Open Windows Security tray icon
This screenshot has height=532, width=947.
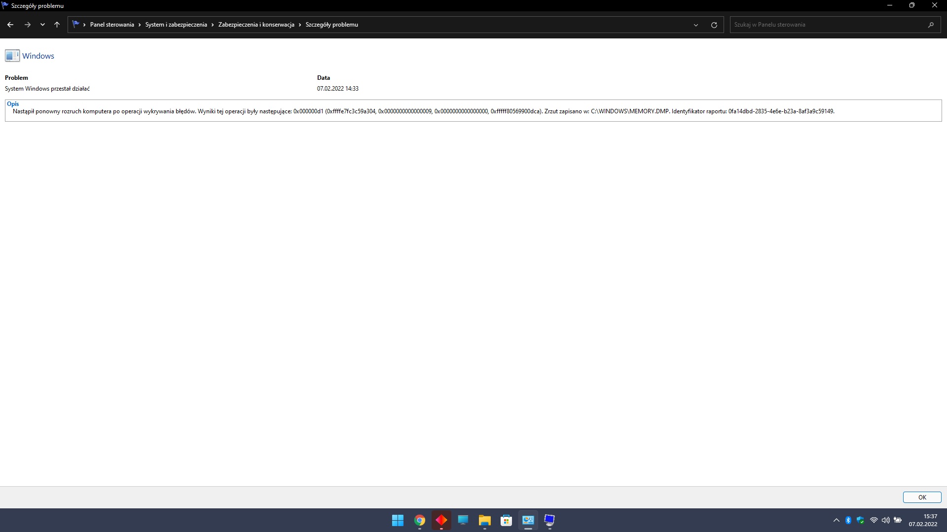pyautogui.click(x=860, y=520)
